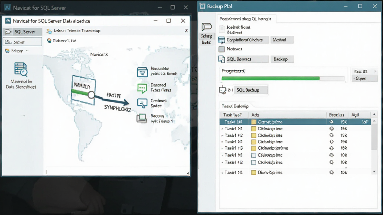This screenshot has width=383, height=215.
Task: Click the status icon in Taskl H3 row
Action: tap(331, 148)
